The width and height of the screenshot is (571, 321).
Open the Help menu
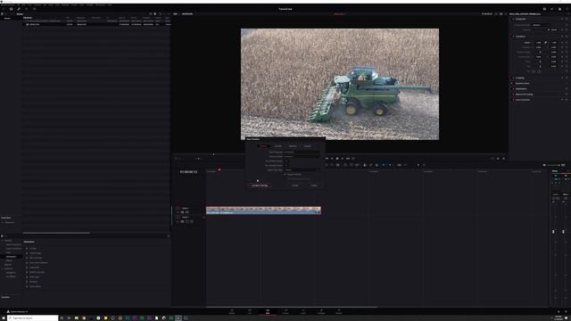[109, 5]
